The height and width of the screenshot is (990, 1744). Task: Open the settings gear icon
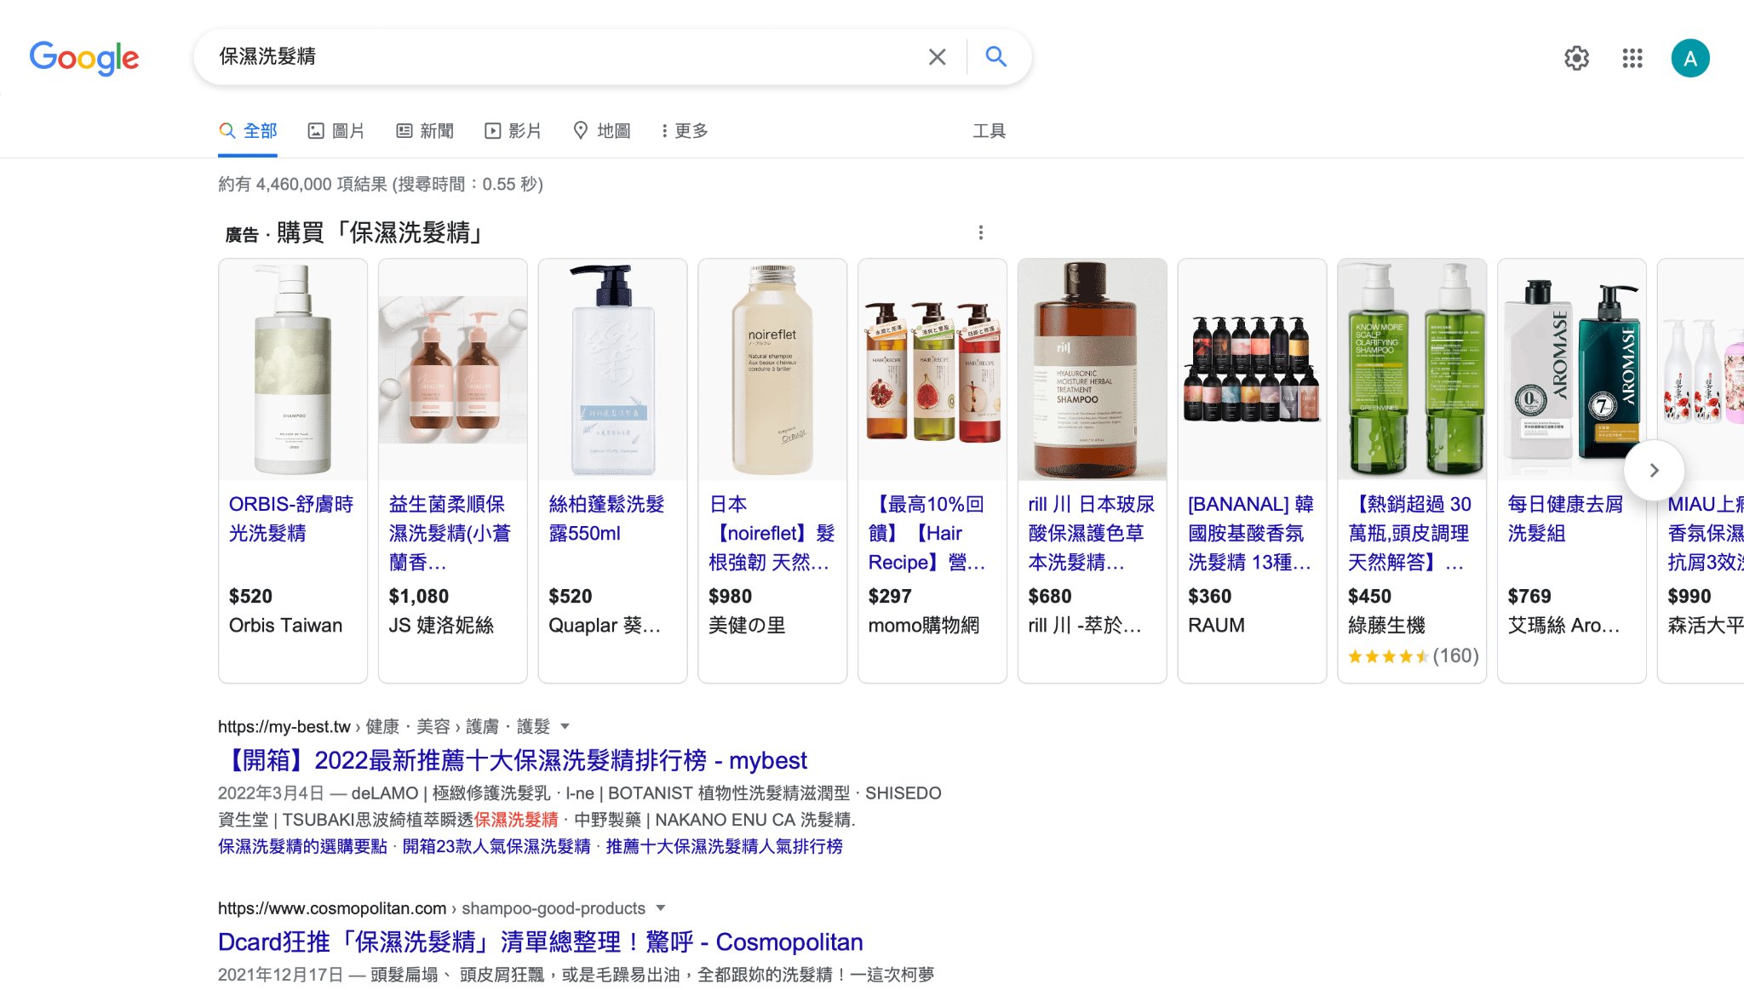pyautogui.click(x=1576, y=58)
